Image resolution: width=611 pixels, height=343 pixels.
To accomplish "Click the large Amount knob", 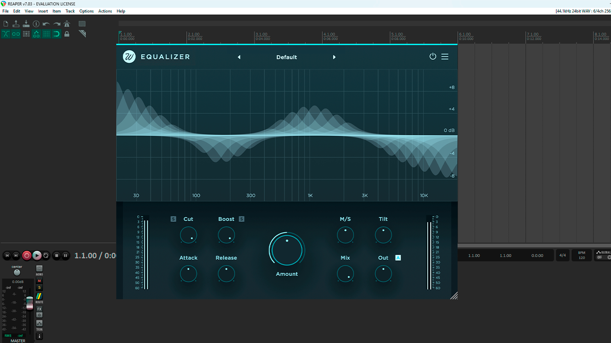I will 287,250.
